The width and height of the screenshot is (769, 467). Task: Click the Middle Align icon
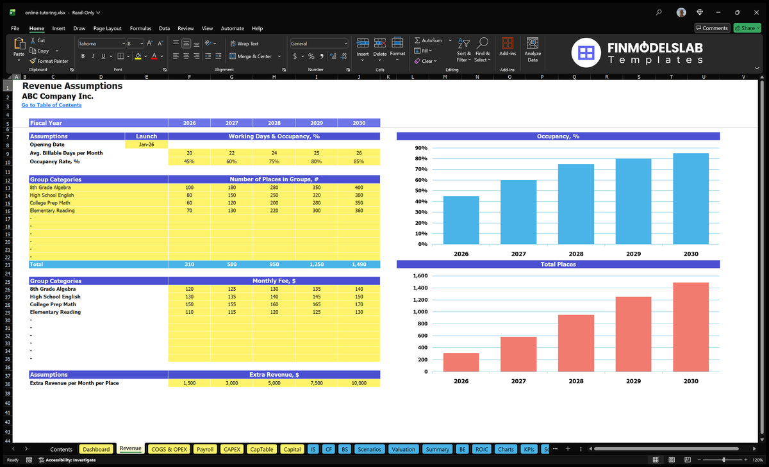tap(186, 44)
